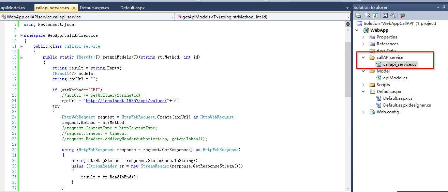The image size is (448, 192).
Task: Select callapi_service.cs in Solution Explorer
Action: pyautogui.click(x=400, y=64)
